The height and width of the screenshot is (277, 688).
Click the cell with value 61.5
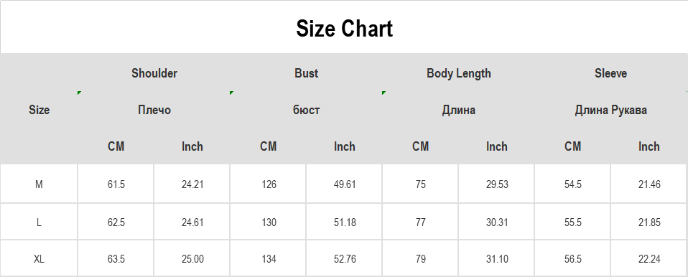116,184
